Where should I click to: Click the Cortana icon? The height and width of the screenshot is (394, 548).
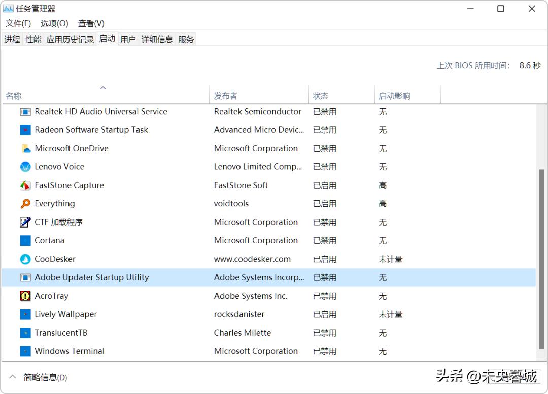pos(25,240)
